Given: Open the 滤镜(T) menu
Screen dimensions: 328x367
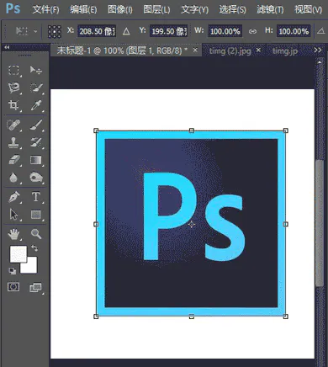Looking at the screenshot, I should 270,10.
